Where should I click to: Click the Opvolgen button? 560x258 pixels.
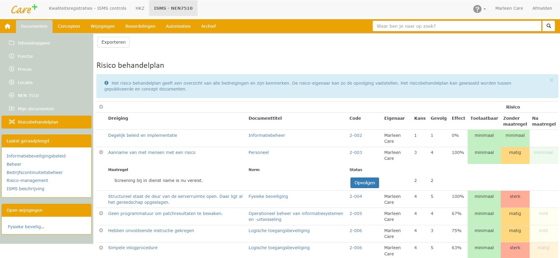[x=365, y=183]
